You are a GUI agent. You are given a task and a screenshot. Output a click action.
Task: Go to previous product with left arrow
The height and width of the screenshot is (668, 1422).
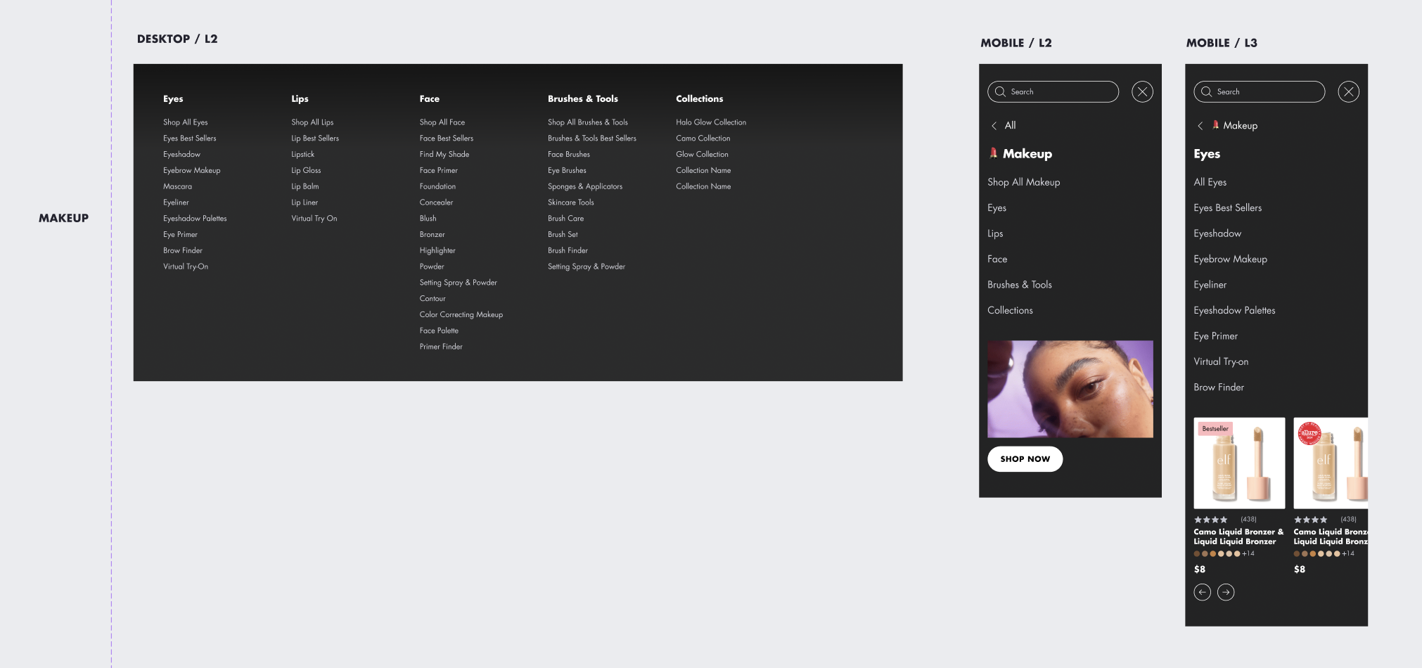(x=1202, y=593)
